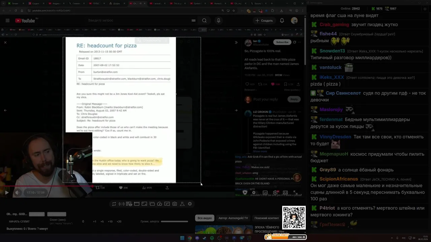The height and width of the screenshot is (242, 431).
Task: Click username 'VinnyDresden' in chat
Action: tap(335, 137)
